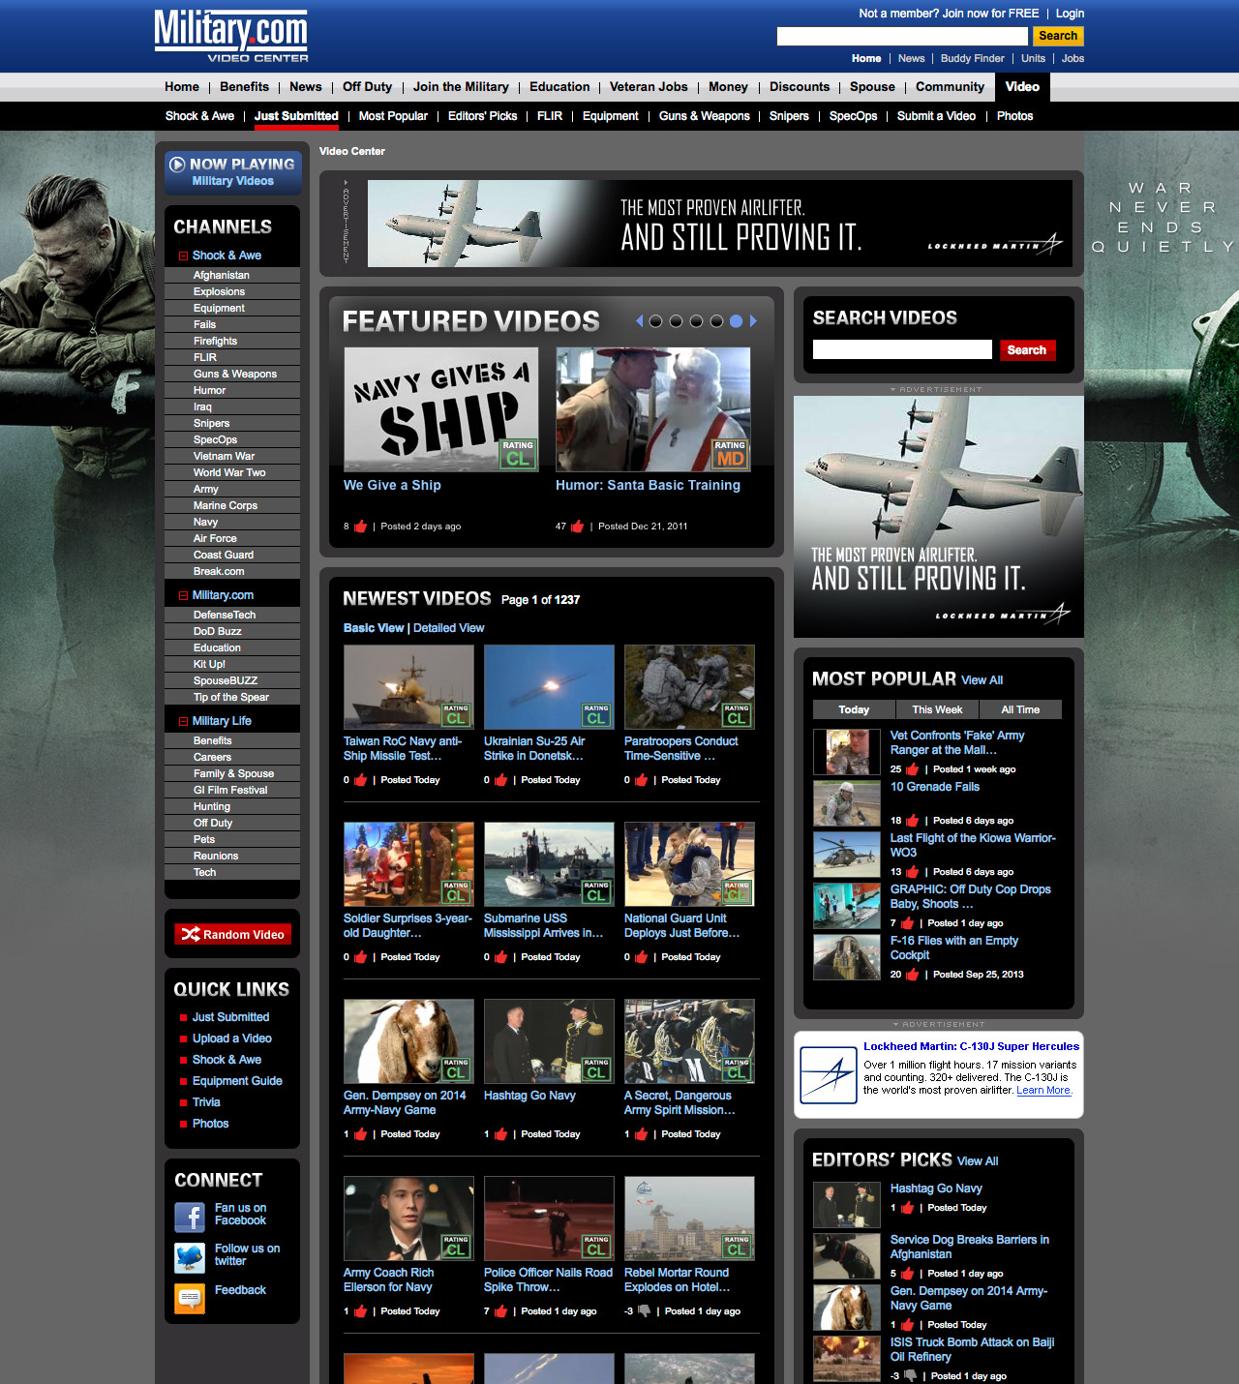Switch Most Popular to This Week tab
Image resolution: width=1239 pixels, height=1384 pixels.
pyautogui.click(x=937, y=709)
